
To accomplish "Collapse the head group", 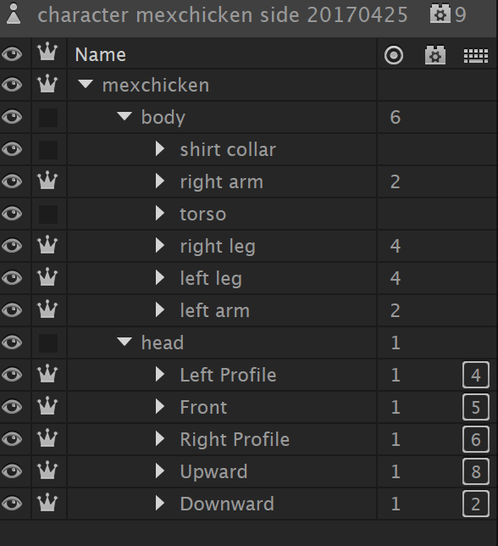I will 125,342.
